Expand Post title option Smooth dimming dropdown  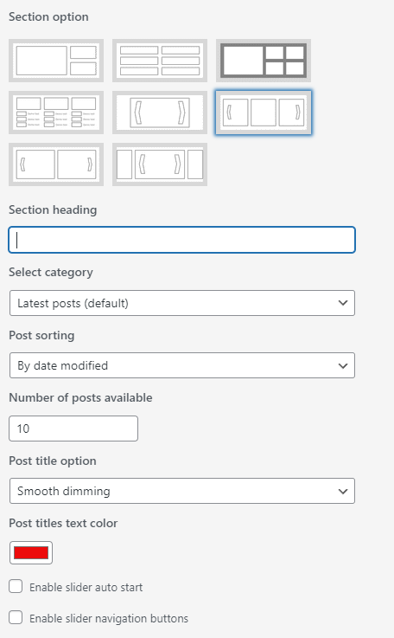pos(182,491)
